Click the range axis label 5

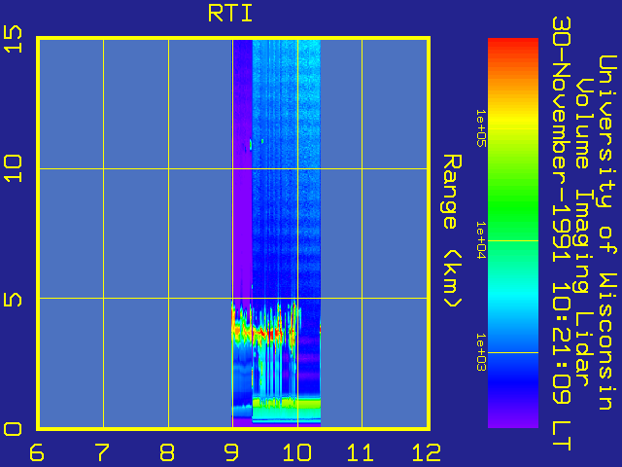click(13, 300)
